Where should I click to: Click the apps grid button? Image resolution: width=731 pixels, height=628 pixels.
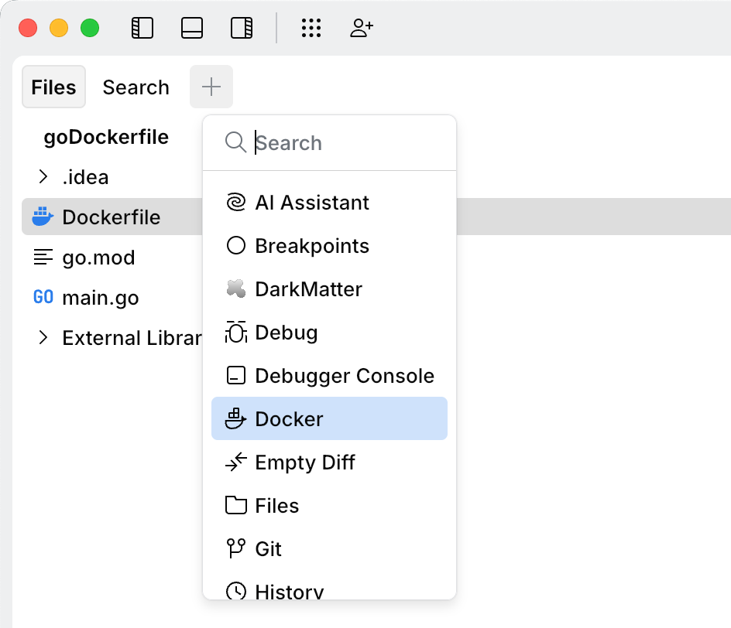(311, 28)
